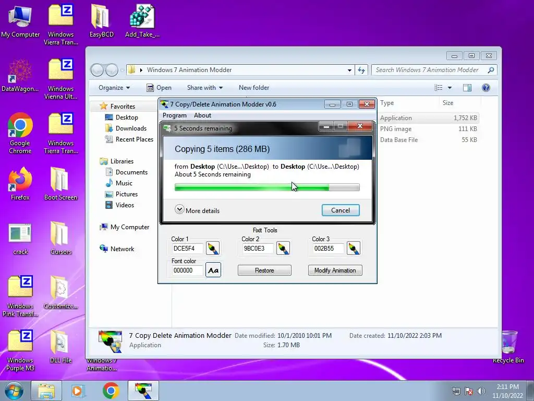Open Windows Media Player from taskbar
This screenshot has width=534, height=401.
point(78,391)
